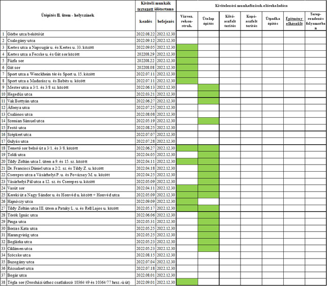This screenshot has width=327, height=286.
Task: Select the 'befejezés' column header
Action: click(166, 22)
